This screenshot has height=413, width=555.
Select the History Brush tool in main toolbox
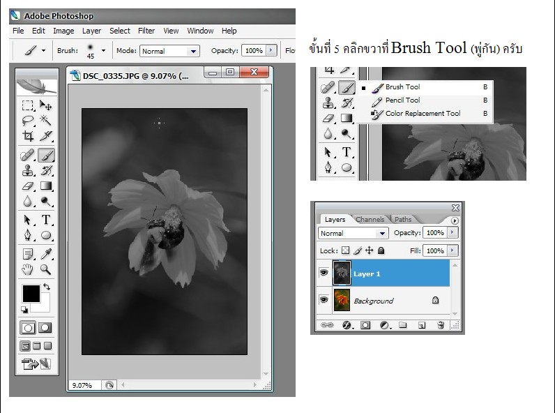click(x=46, y=171)
